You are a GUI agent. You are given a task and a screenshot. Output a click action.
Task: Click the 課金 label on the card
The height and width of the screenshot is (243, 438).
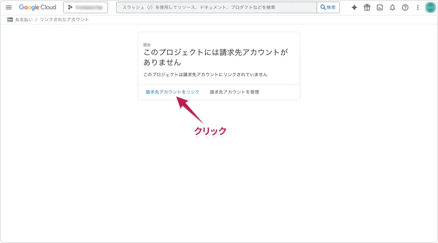tap(147, 44)
